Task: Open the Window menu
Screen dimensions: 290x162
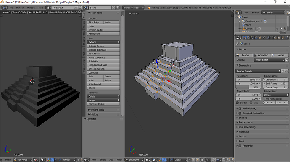Action: [x=31, y=8]
